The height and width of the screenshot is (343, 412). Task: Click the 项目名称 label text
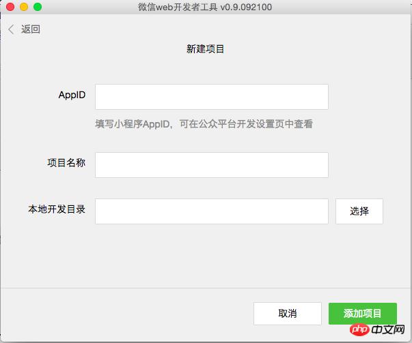66,162
